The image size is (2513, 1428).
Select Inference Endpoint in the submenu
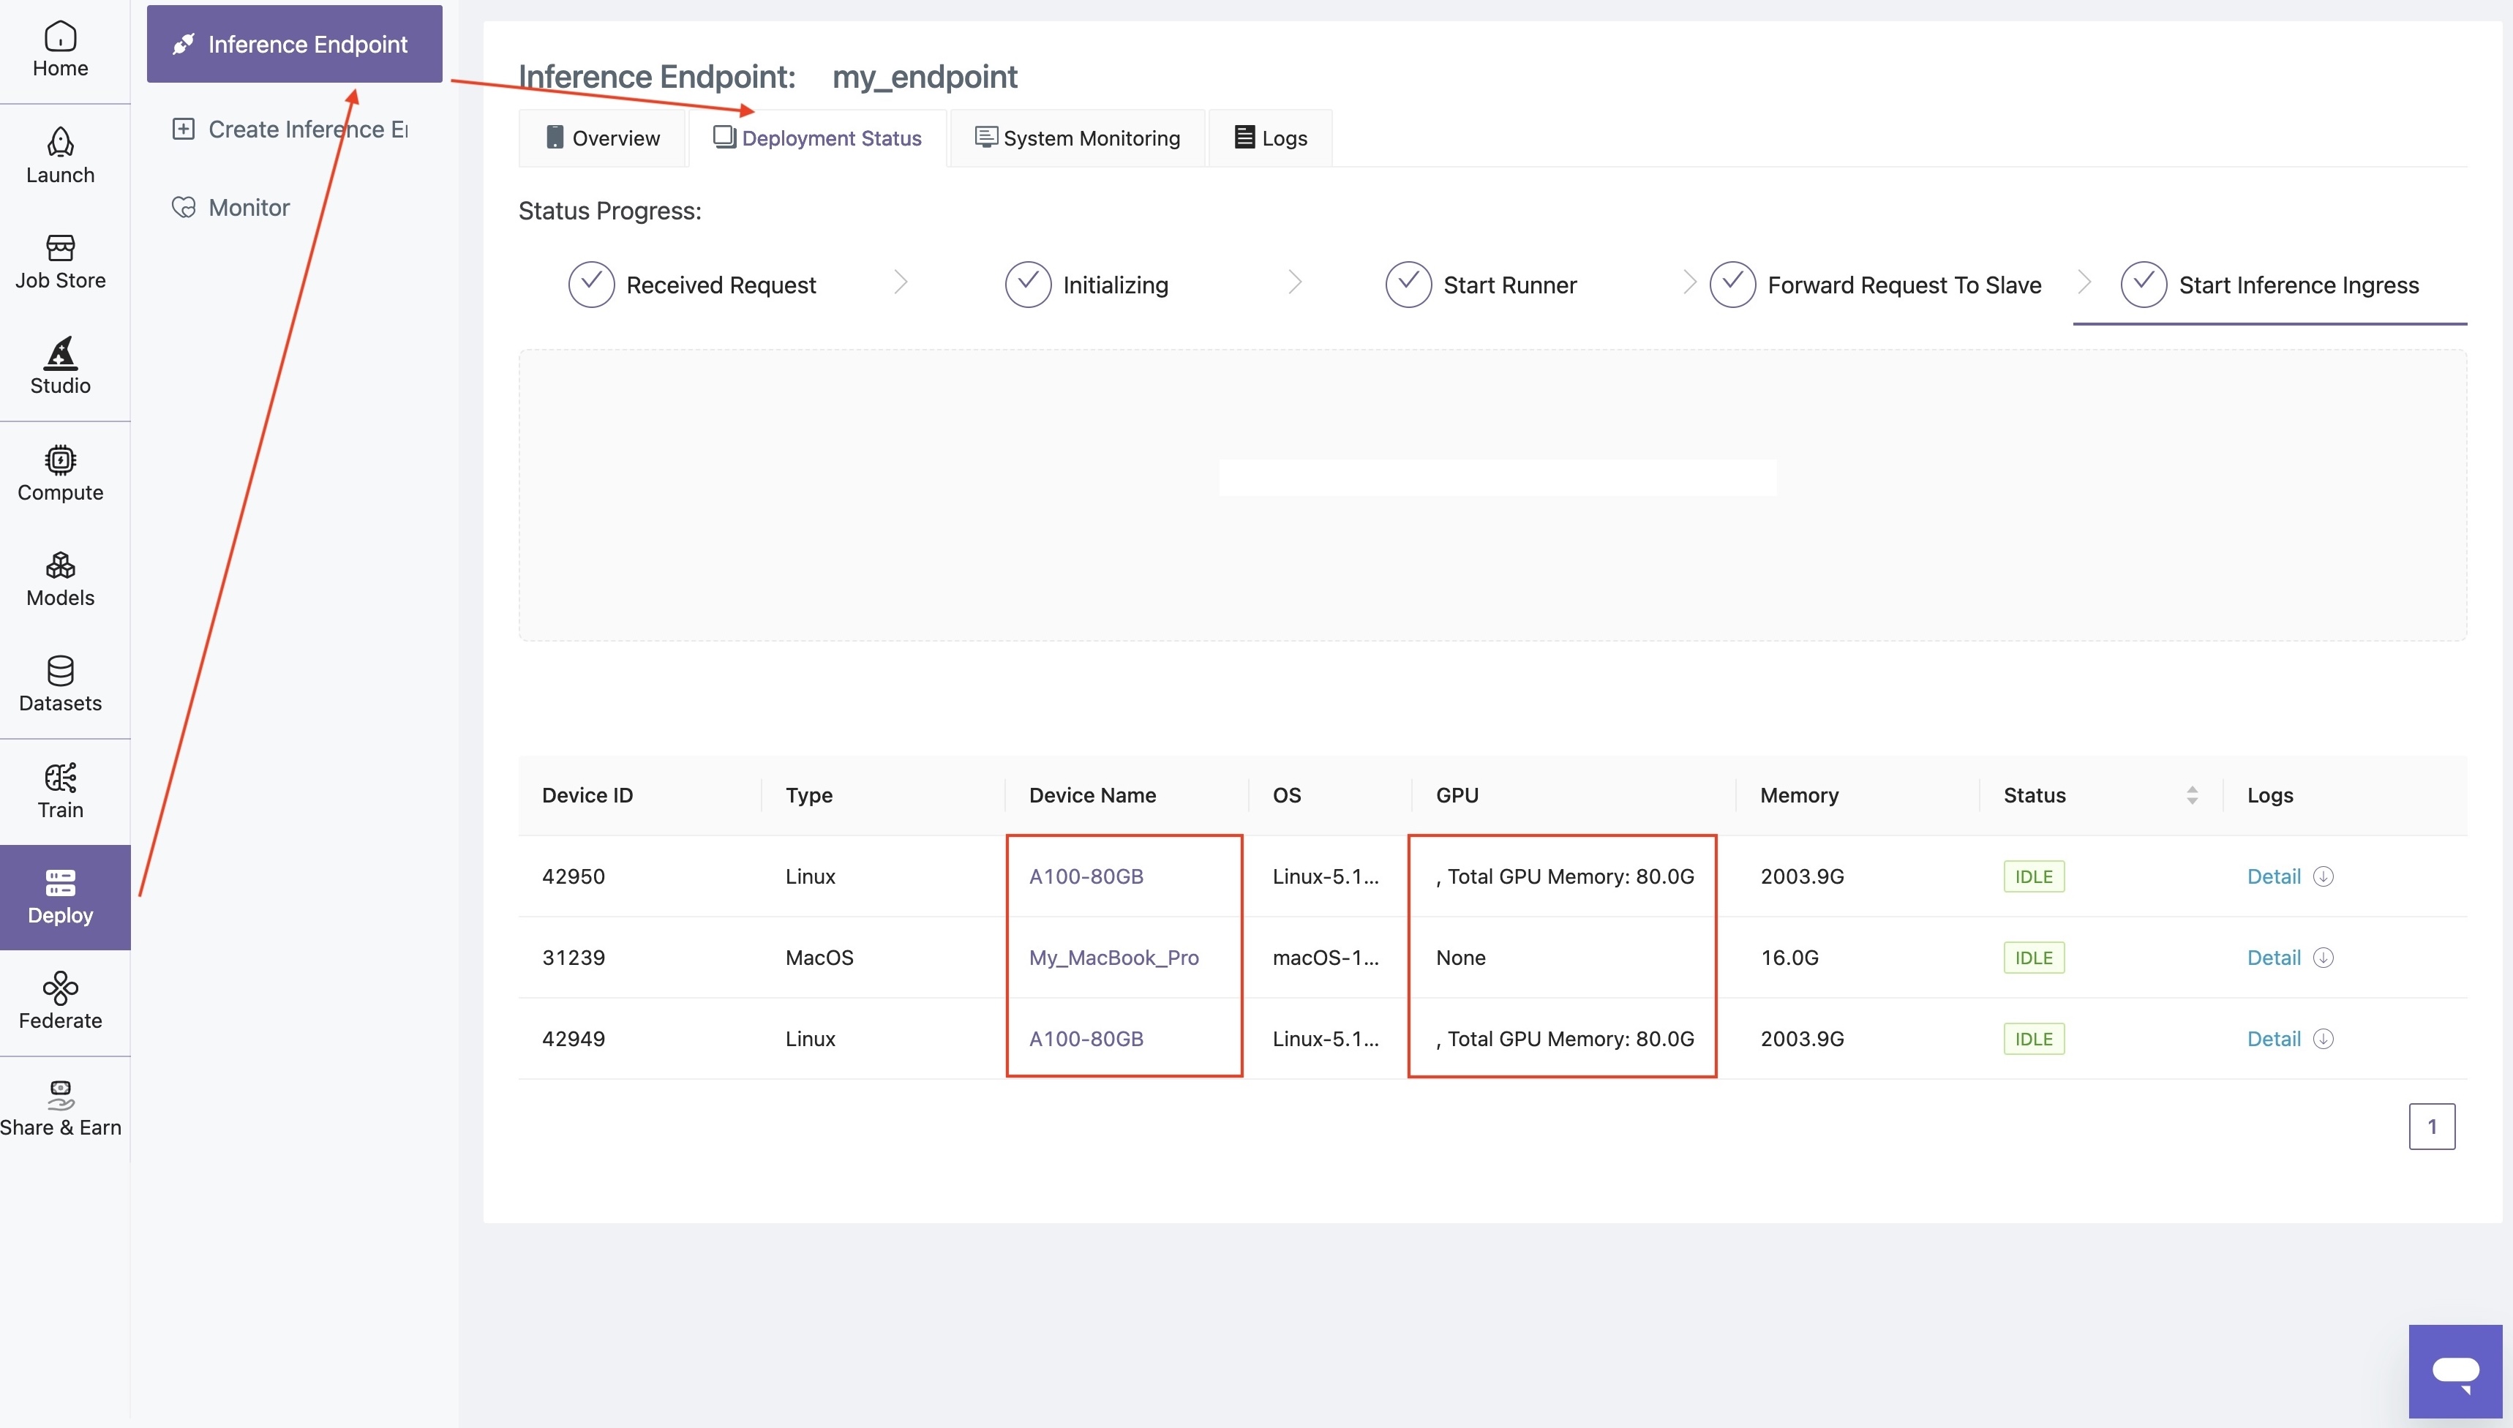click(x=294, y=44)
